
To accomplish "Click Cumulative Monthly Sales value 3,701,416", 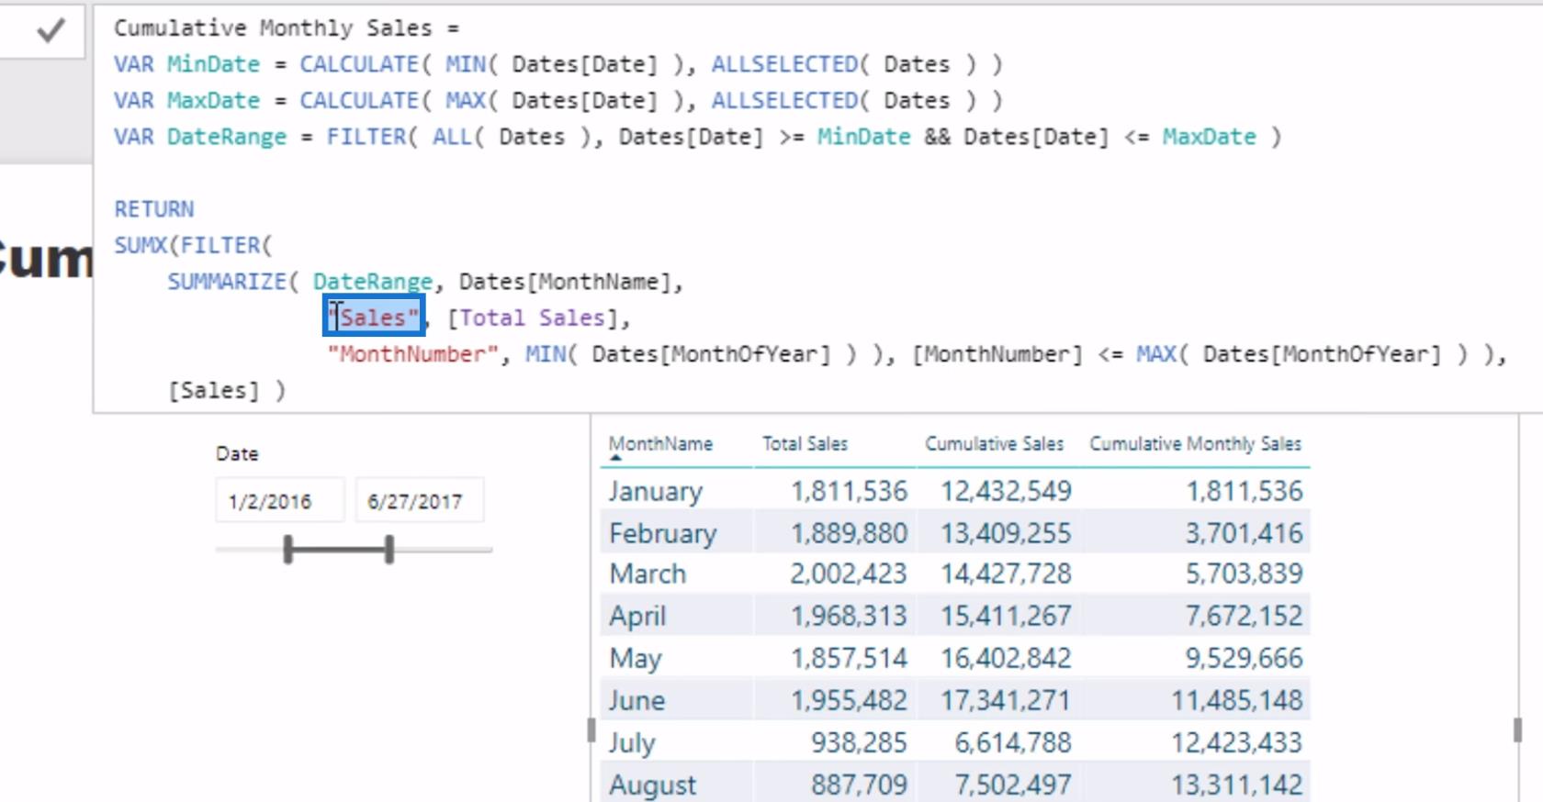I will pos(1244,534).
